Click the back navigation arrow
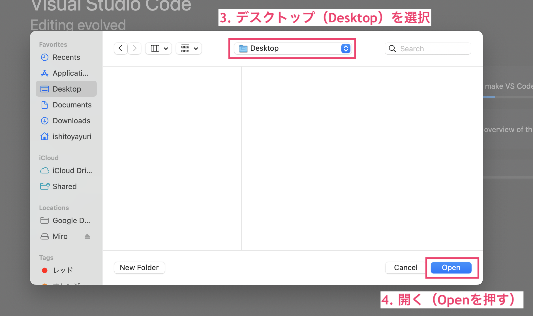The image size is (533, 316). (x=121, y=48)
